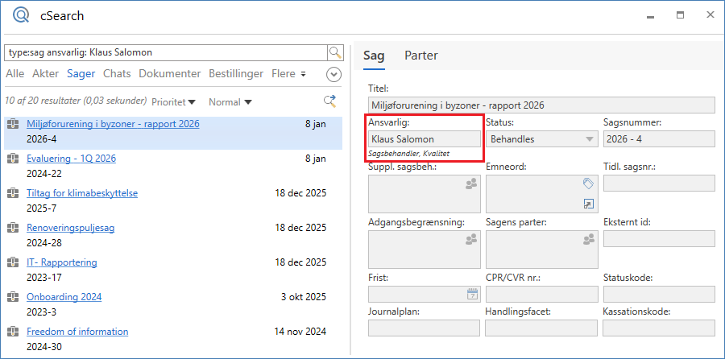Select the Akter filter tab

(46, 74)
